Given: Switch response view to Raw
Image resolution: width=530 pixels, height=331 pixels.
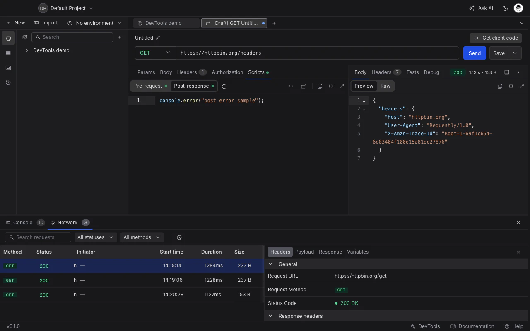Looking at the screenshot, I should pyautogui.click(x=385, y=86).
